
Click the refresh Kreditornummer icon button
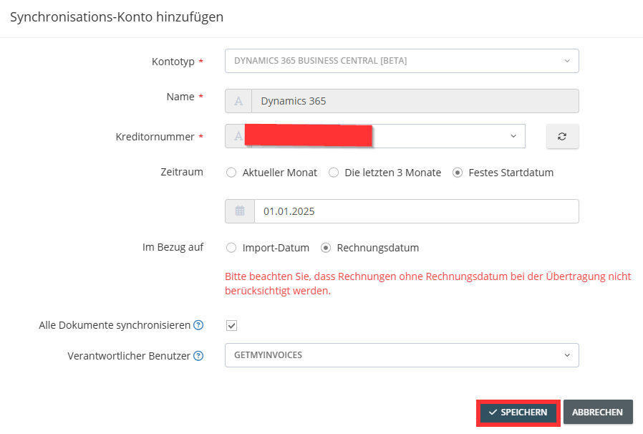click(x=562, y=136)
